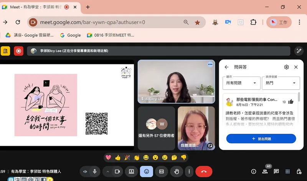Click the Q&A list scrollbar
The width and height of the screenshot is (307, 181).
[299, 97]
